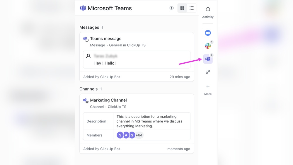This screenshot has width=293, height=165.
Task: Switch to grid card view
Action: [182, 8]
